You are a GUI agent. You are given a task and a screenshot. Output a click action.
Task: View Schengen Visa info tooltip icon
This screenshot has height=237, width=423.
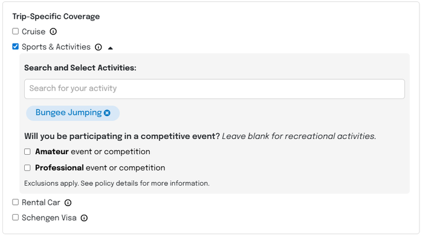[x=84, y=218]
